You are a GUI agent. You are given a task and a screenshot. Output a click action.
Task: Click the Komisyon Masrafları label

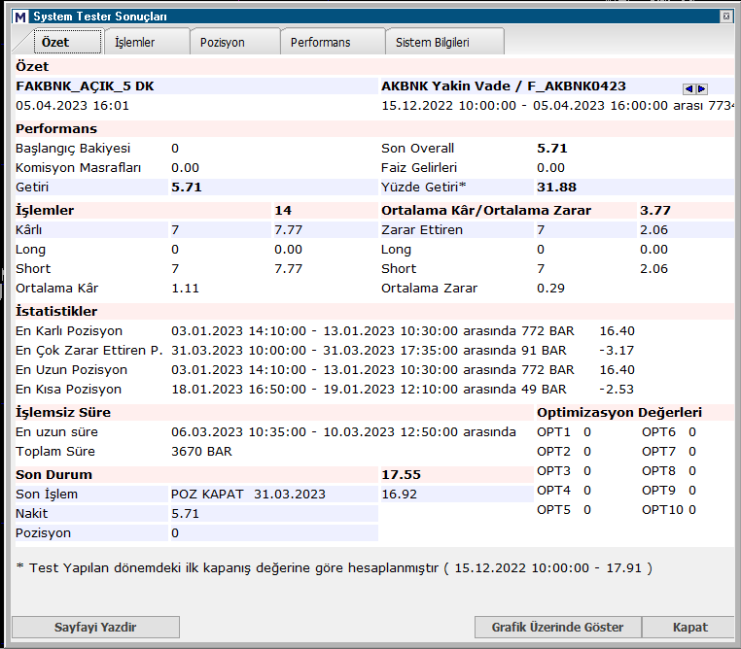click(x=78, y=167)
